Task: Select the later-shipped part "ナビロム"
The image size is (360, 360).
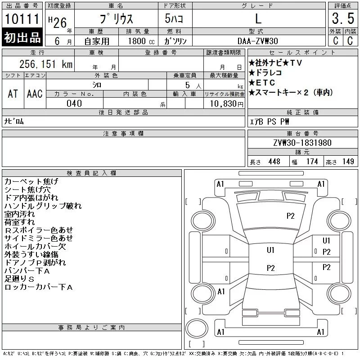Action: point(14,121)
